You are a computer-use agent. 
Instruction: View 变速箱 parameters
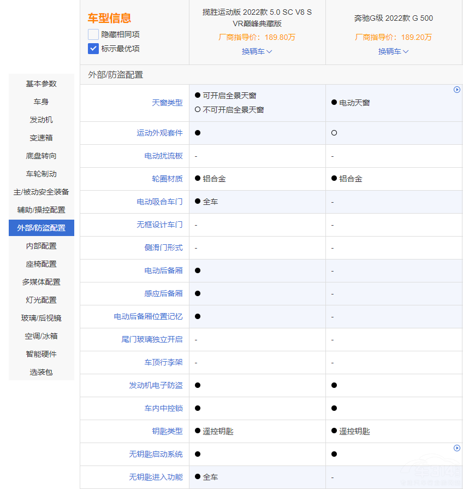point(40,138)
